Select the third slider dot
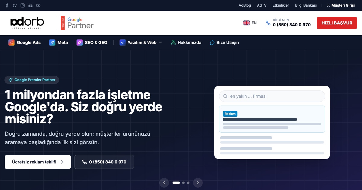Viewport: 362px width, 190px height. click(x=188, y=183)
